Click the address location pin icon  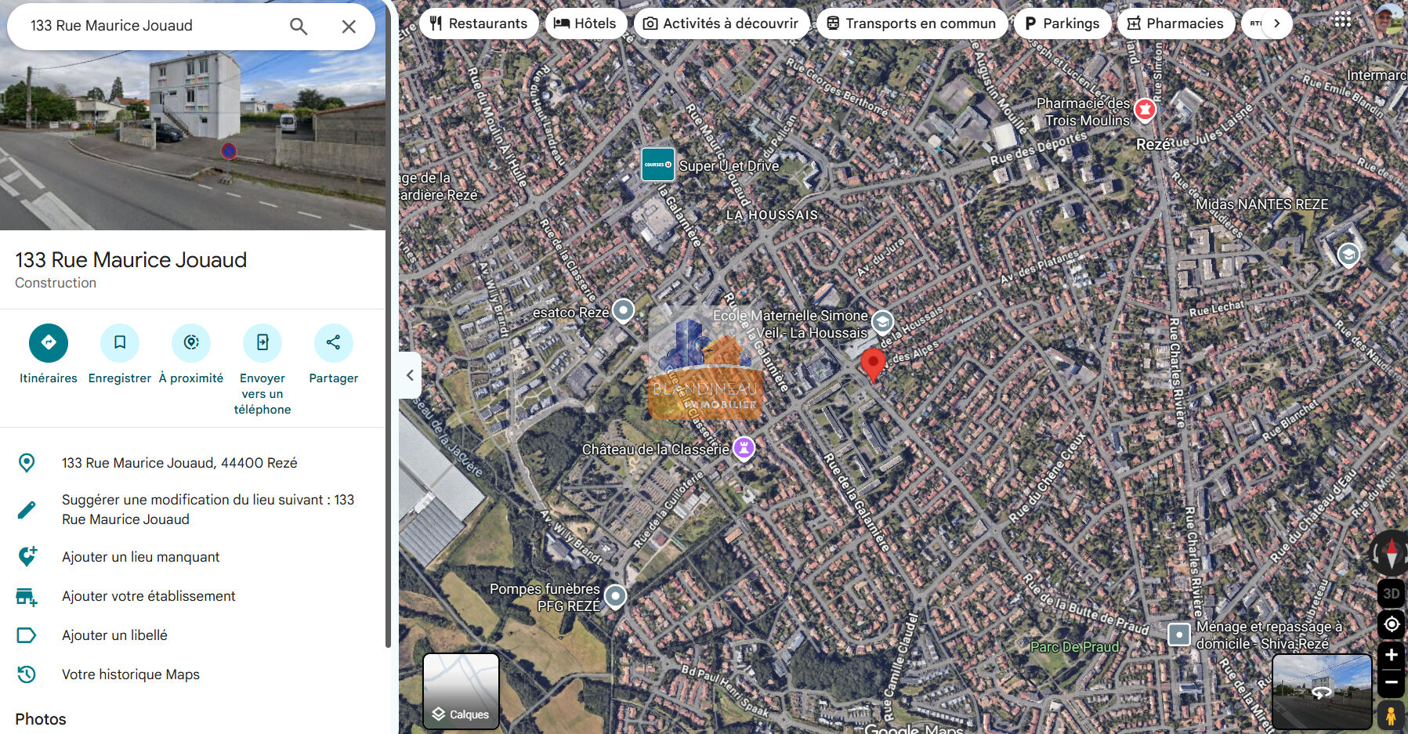coord(27,463)
